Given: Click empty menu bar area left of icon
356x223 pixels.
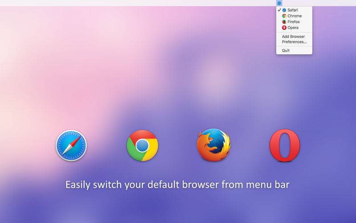Looking at the screenshot, I should (x=178, y=3).
